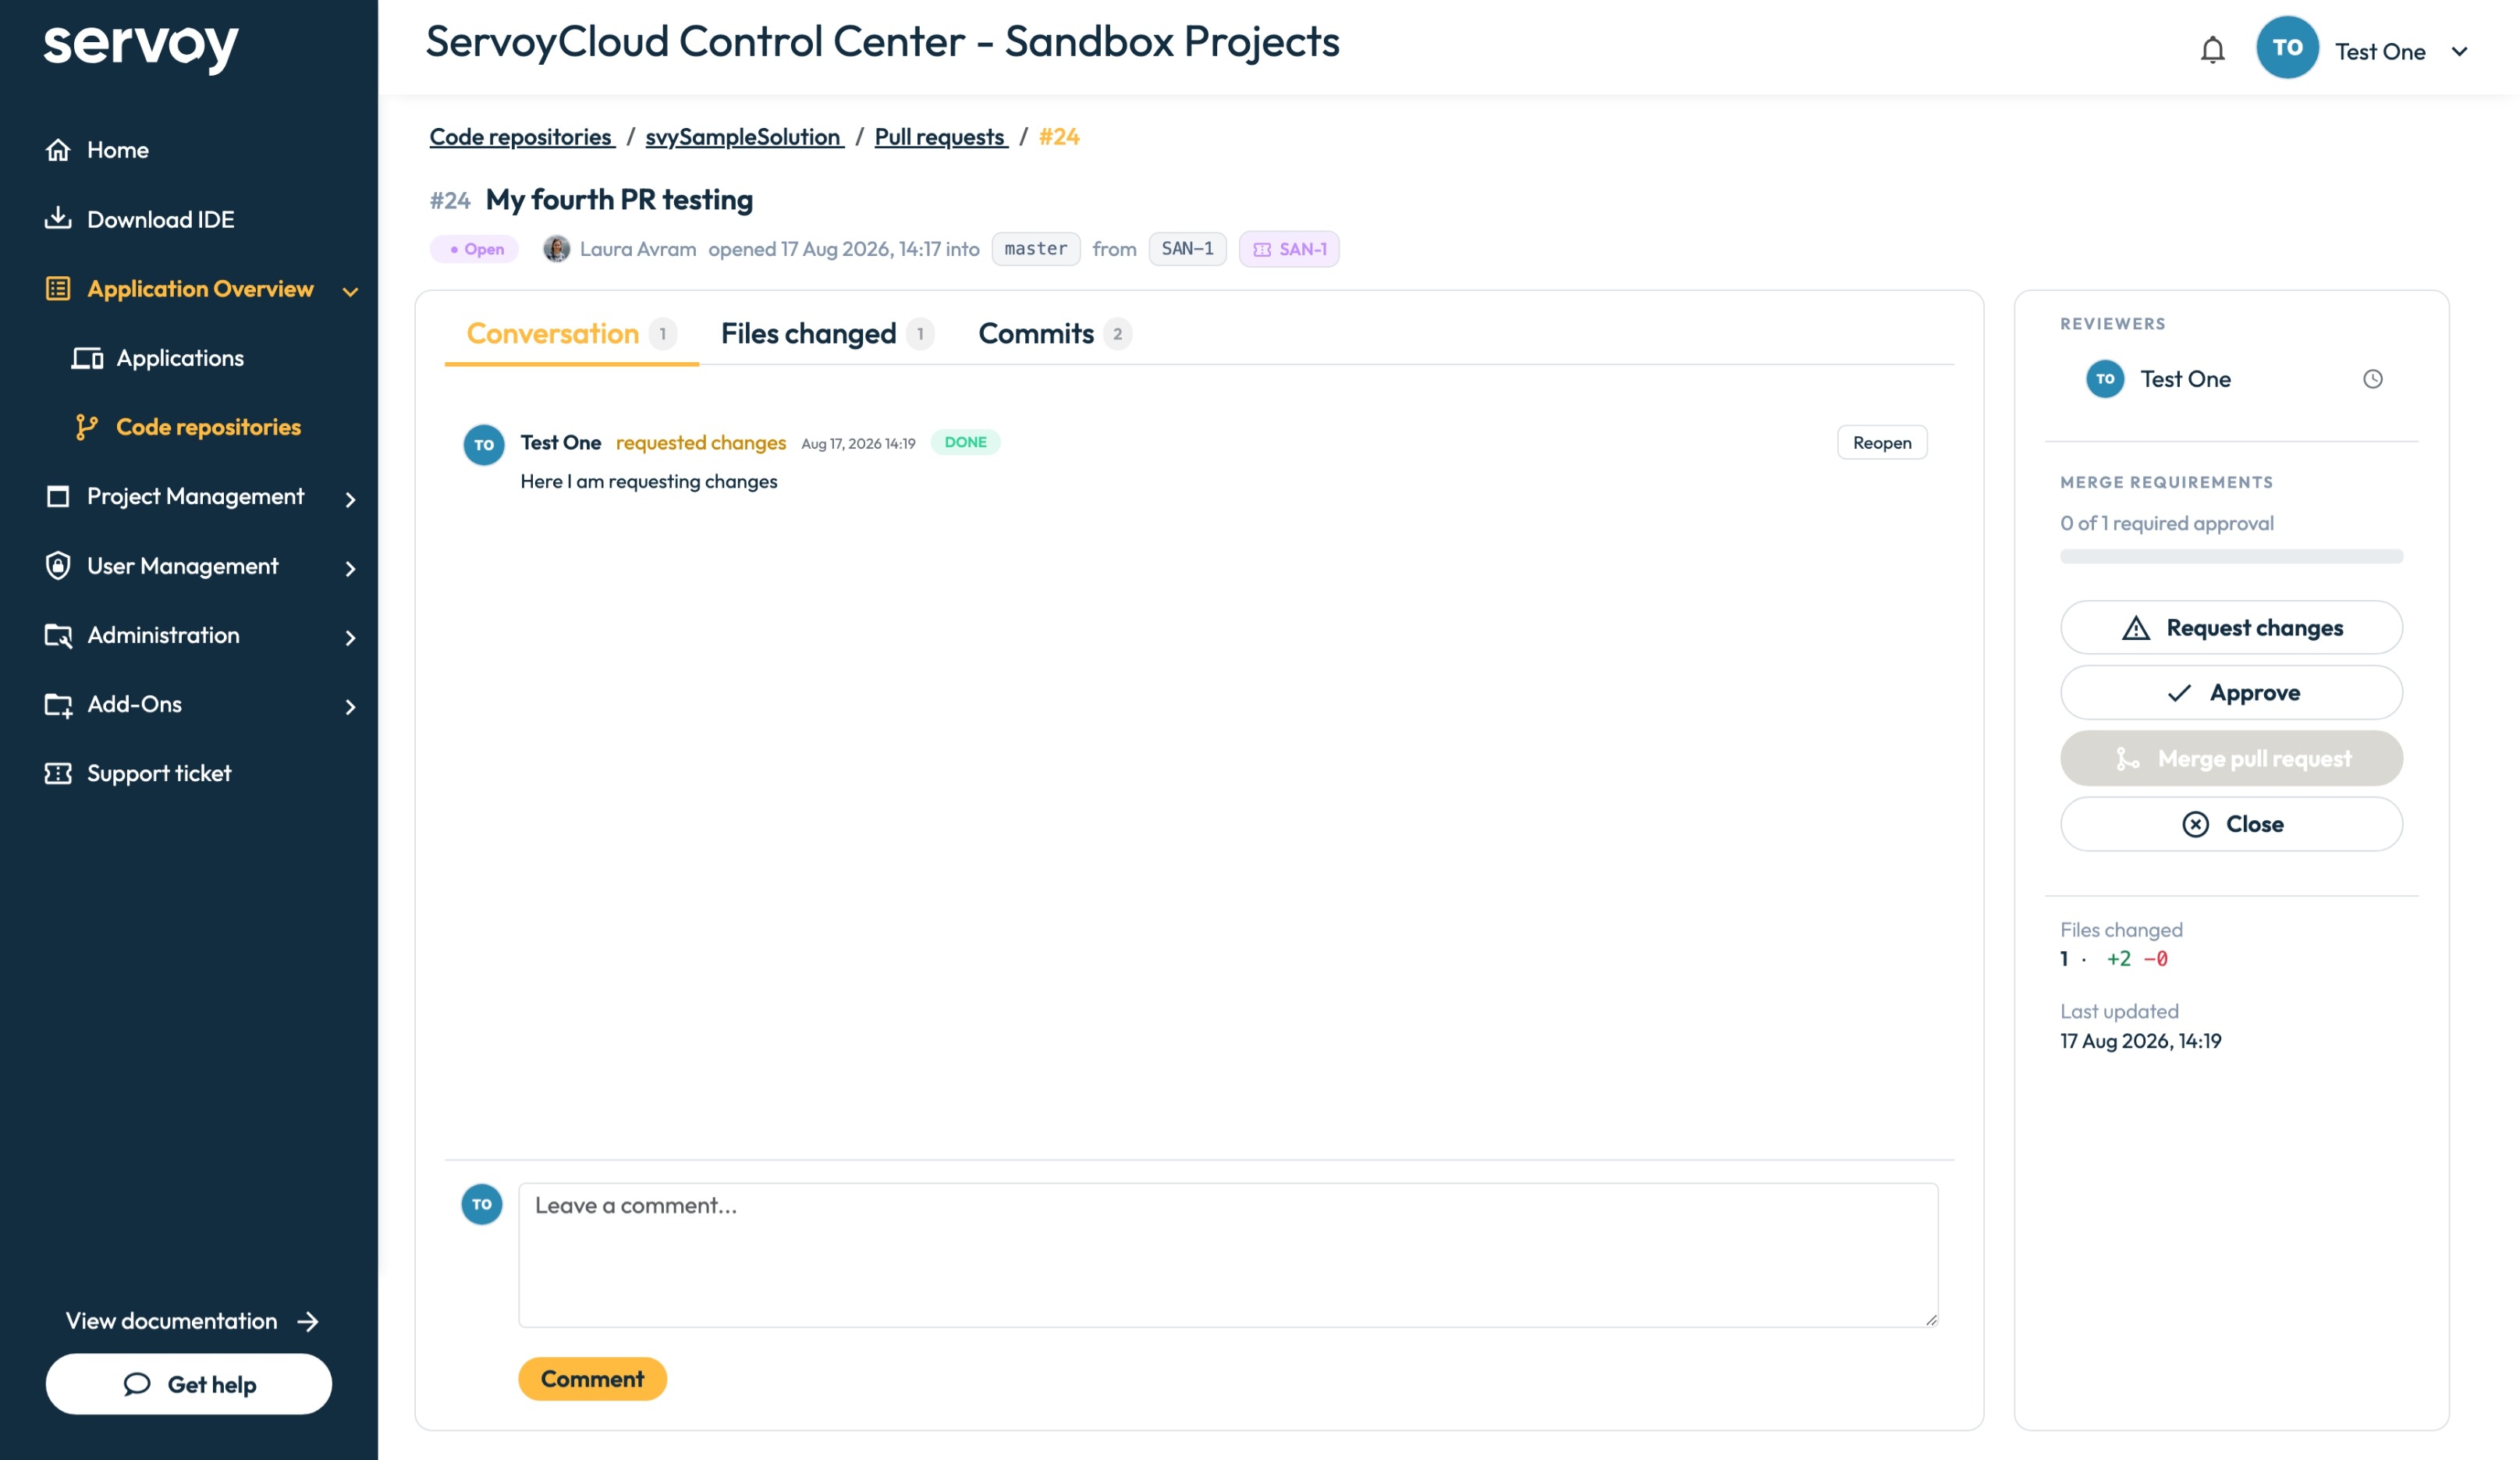This screenshot has height=1460, width=2520.
Task: Open the svySampleSolution breadcrumb link
Action: pos(744,137)
